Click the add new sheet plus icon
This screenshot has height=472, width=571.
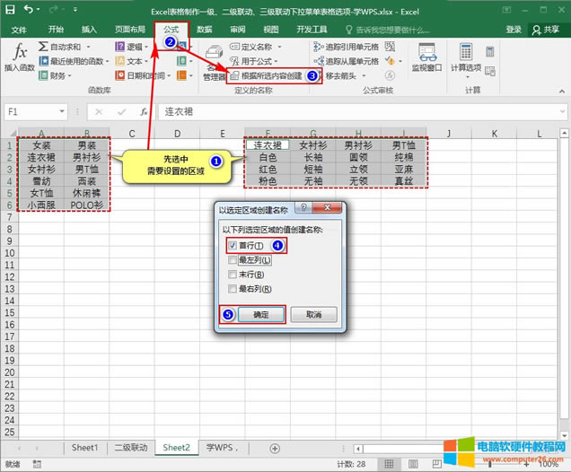point(275,447)
